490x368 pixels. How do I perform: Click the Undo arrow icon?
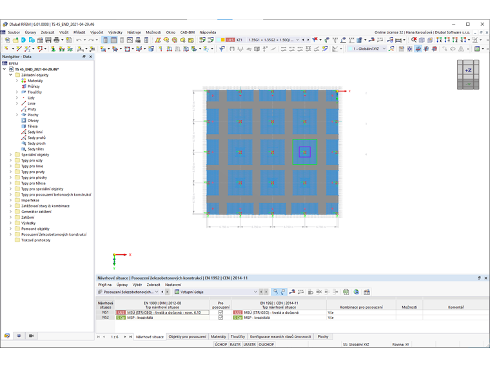pos(79,40)
